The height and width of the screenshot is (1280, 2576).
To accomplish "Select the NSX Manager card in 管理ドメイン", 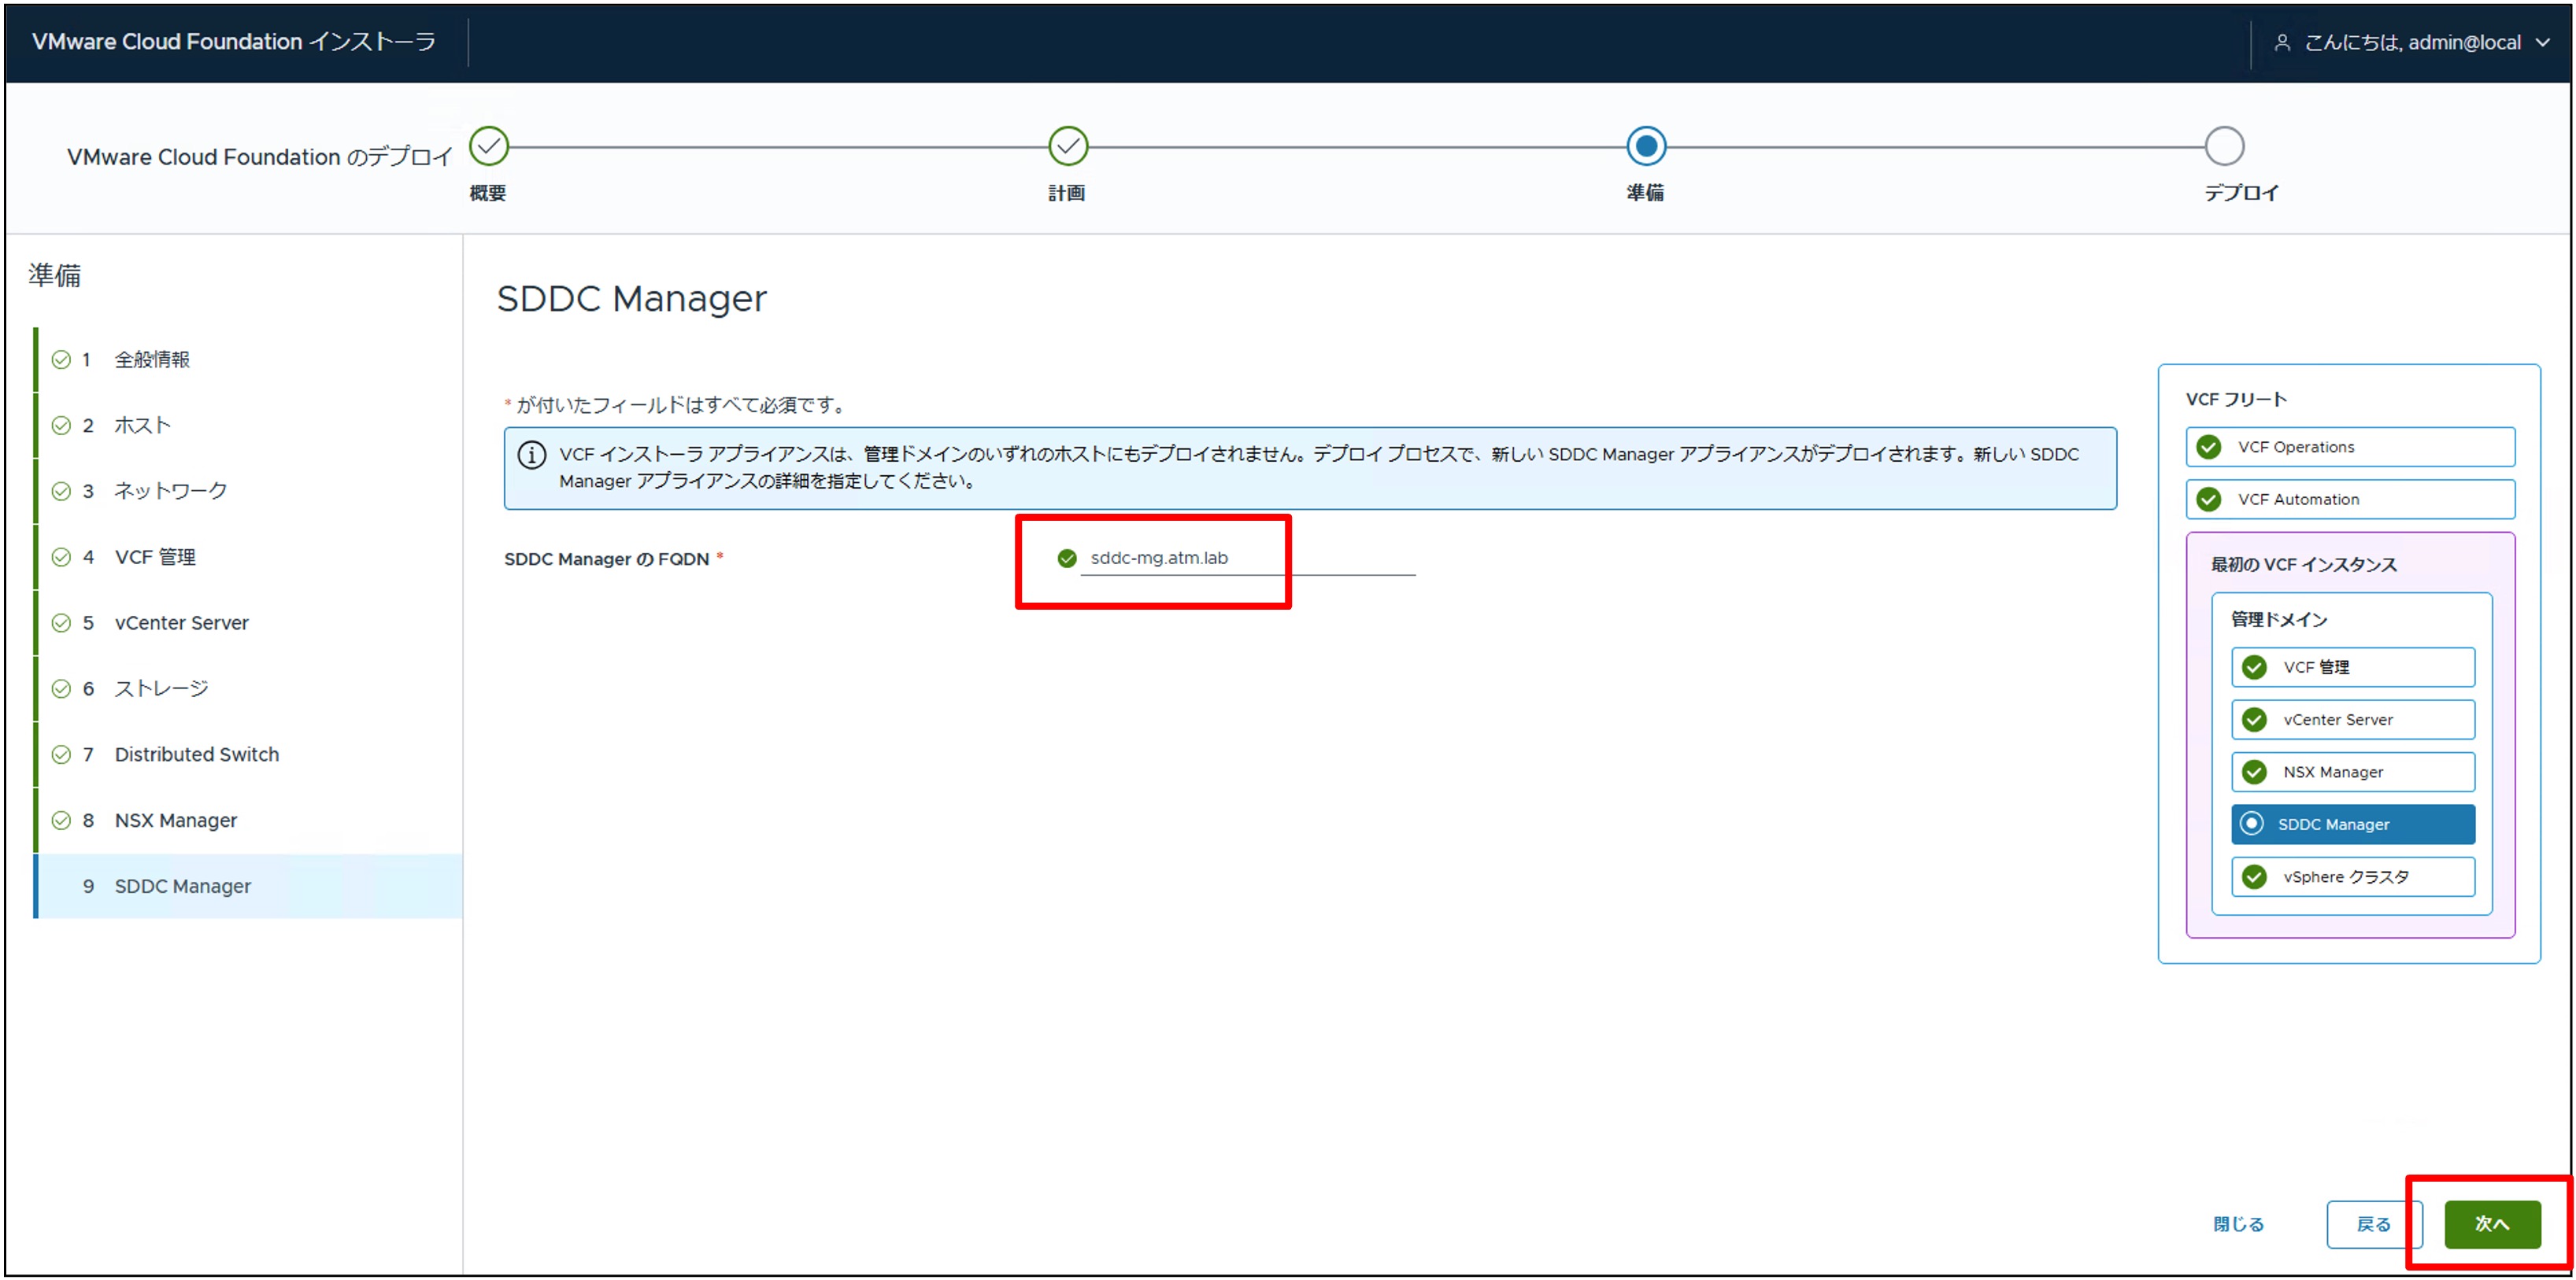I will tap(2353, 773).
